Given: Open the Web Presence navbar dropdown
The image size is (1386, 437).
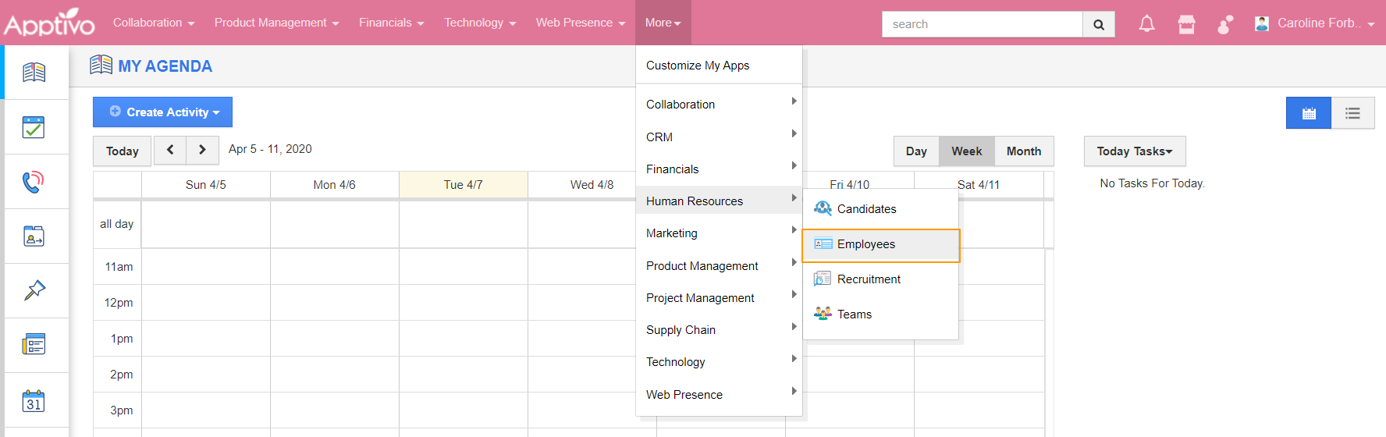Looking at the screenshot, I should click(x=581, y=23).
